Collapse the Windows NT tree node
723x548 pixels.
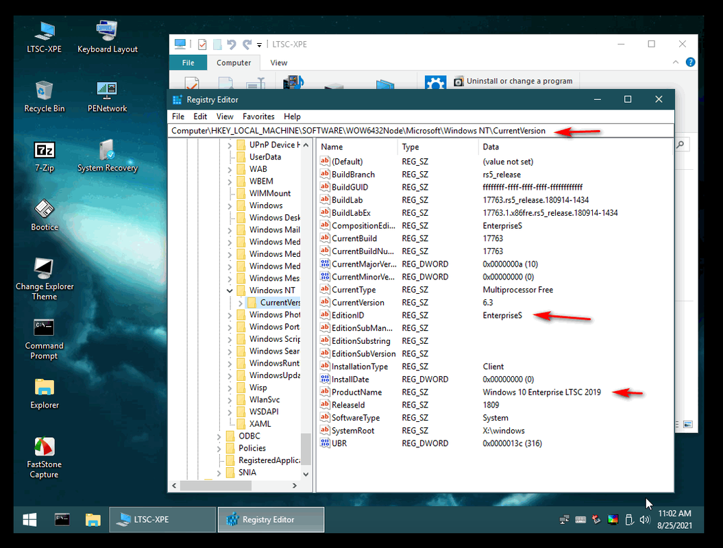230,290
